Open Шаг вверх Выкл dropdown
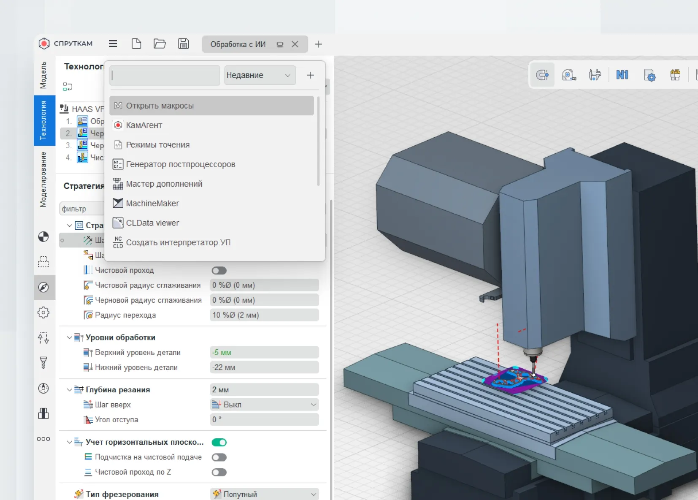The image size is (698, 500). (x=265, y=405)
